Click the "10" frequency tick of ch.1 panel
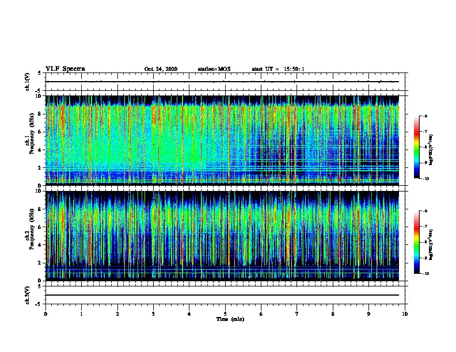 39,96
